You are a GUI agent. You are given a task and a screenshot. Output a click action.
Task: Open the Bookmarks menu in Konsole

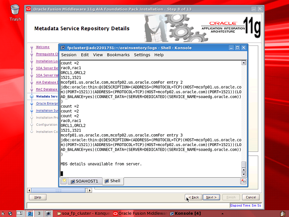tap(118, 55)
